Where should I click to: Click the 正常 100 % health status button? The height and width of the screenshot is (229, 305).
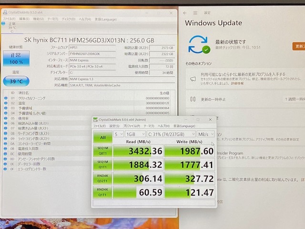[16, 58]
